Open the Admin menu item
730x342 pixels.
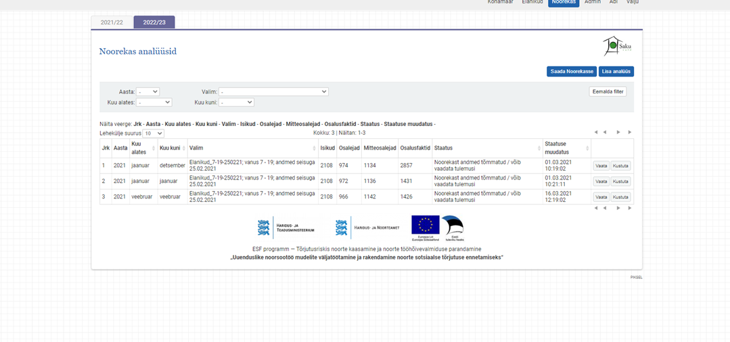click(592, 2)
